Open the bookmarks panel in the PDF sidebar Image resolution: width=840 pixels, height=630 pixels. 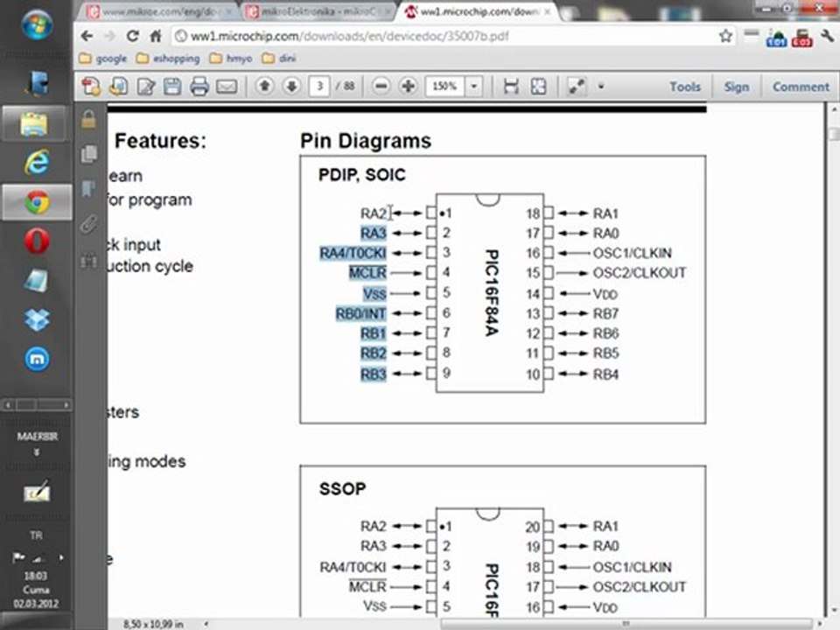point(89,189)
